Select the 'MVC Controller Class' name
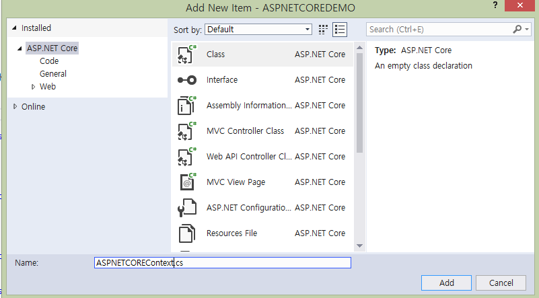 (245, 131)
